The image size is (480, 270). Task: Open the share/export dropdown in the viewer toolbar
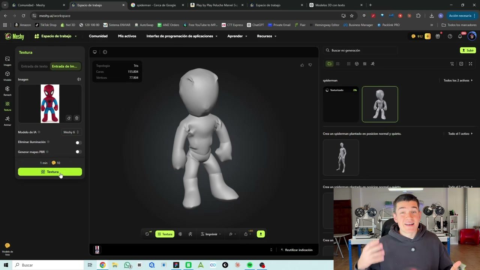[247, 234]
